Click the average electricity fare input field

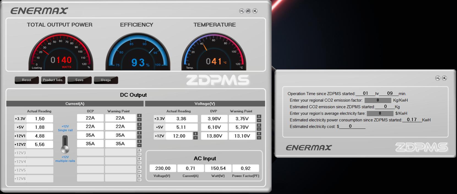pos(380,113)
